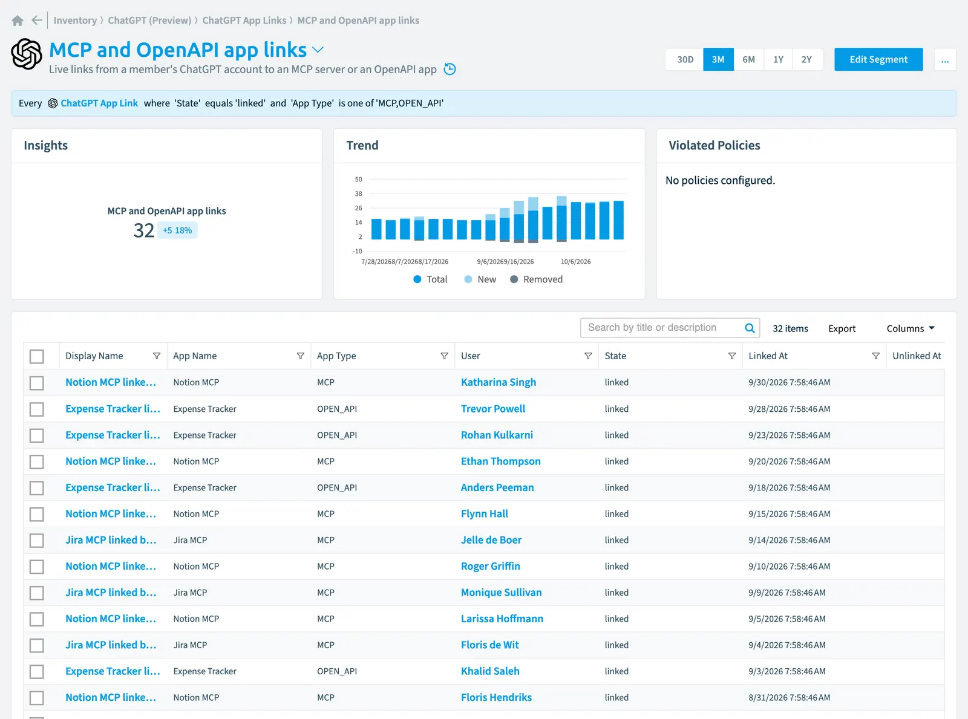This screenshot has width=968, height=719.
Task: Click the 9/30/2026 7:58:46 AM cell
Action: tap(789, 383)
